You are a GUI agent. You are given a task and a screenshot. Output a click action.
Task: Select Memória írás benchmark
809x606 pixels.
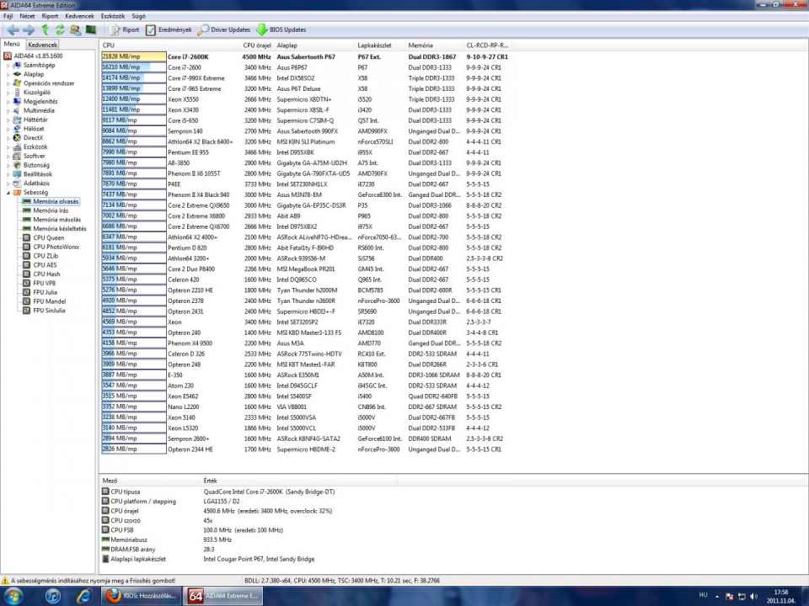(51, 210)
